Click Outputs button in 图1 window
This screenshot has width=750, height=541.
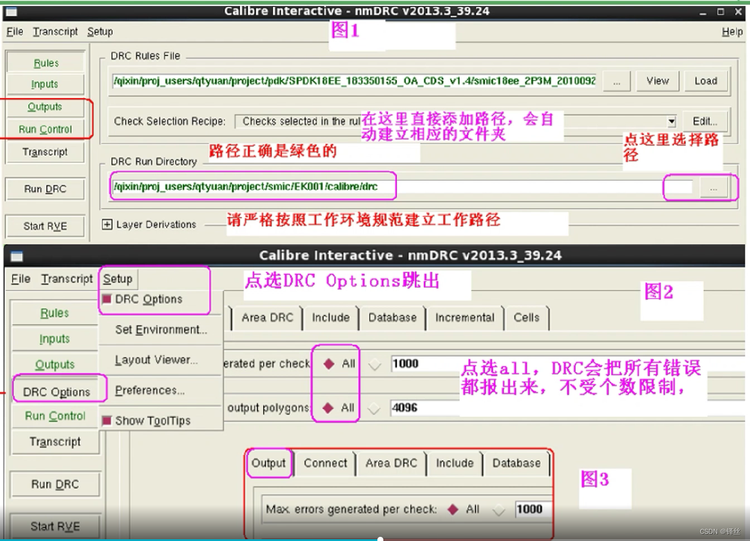[45, 107]
